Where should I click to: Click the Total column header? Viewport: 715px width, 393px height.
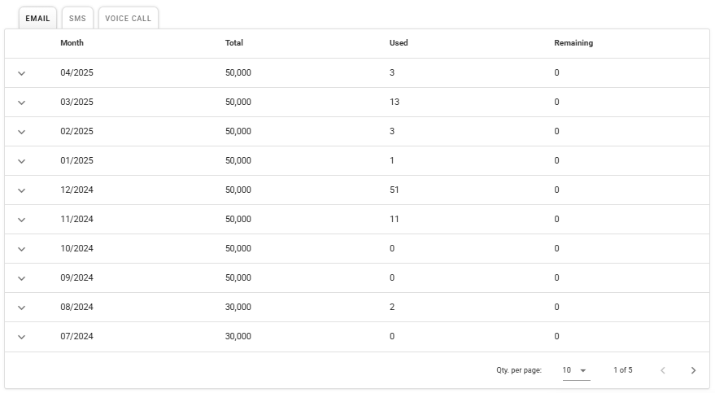coord(234,43)
